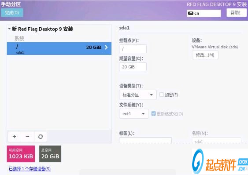The height and width of the screenshot is (175, 248).
Task: Click the 总空间 20 GiB box
Action: (50, 154)
